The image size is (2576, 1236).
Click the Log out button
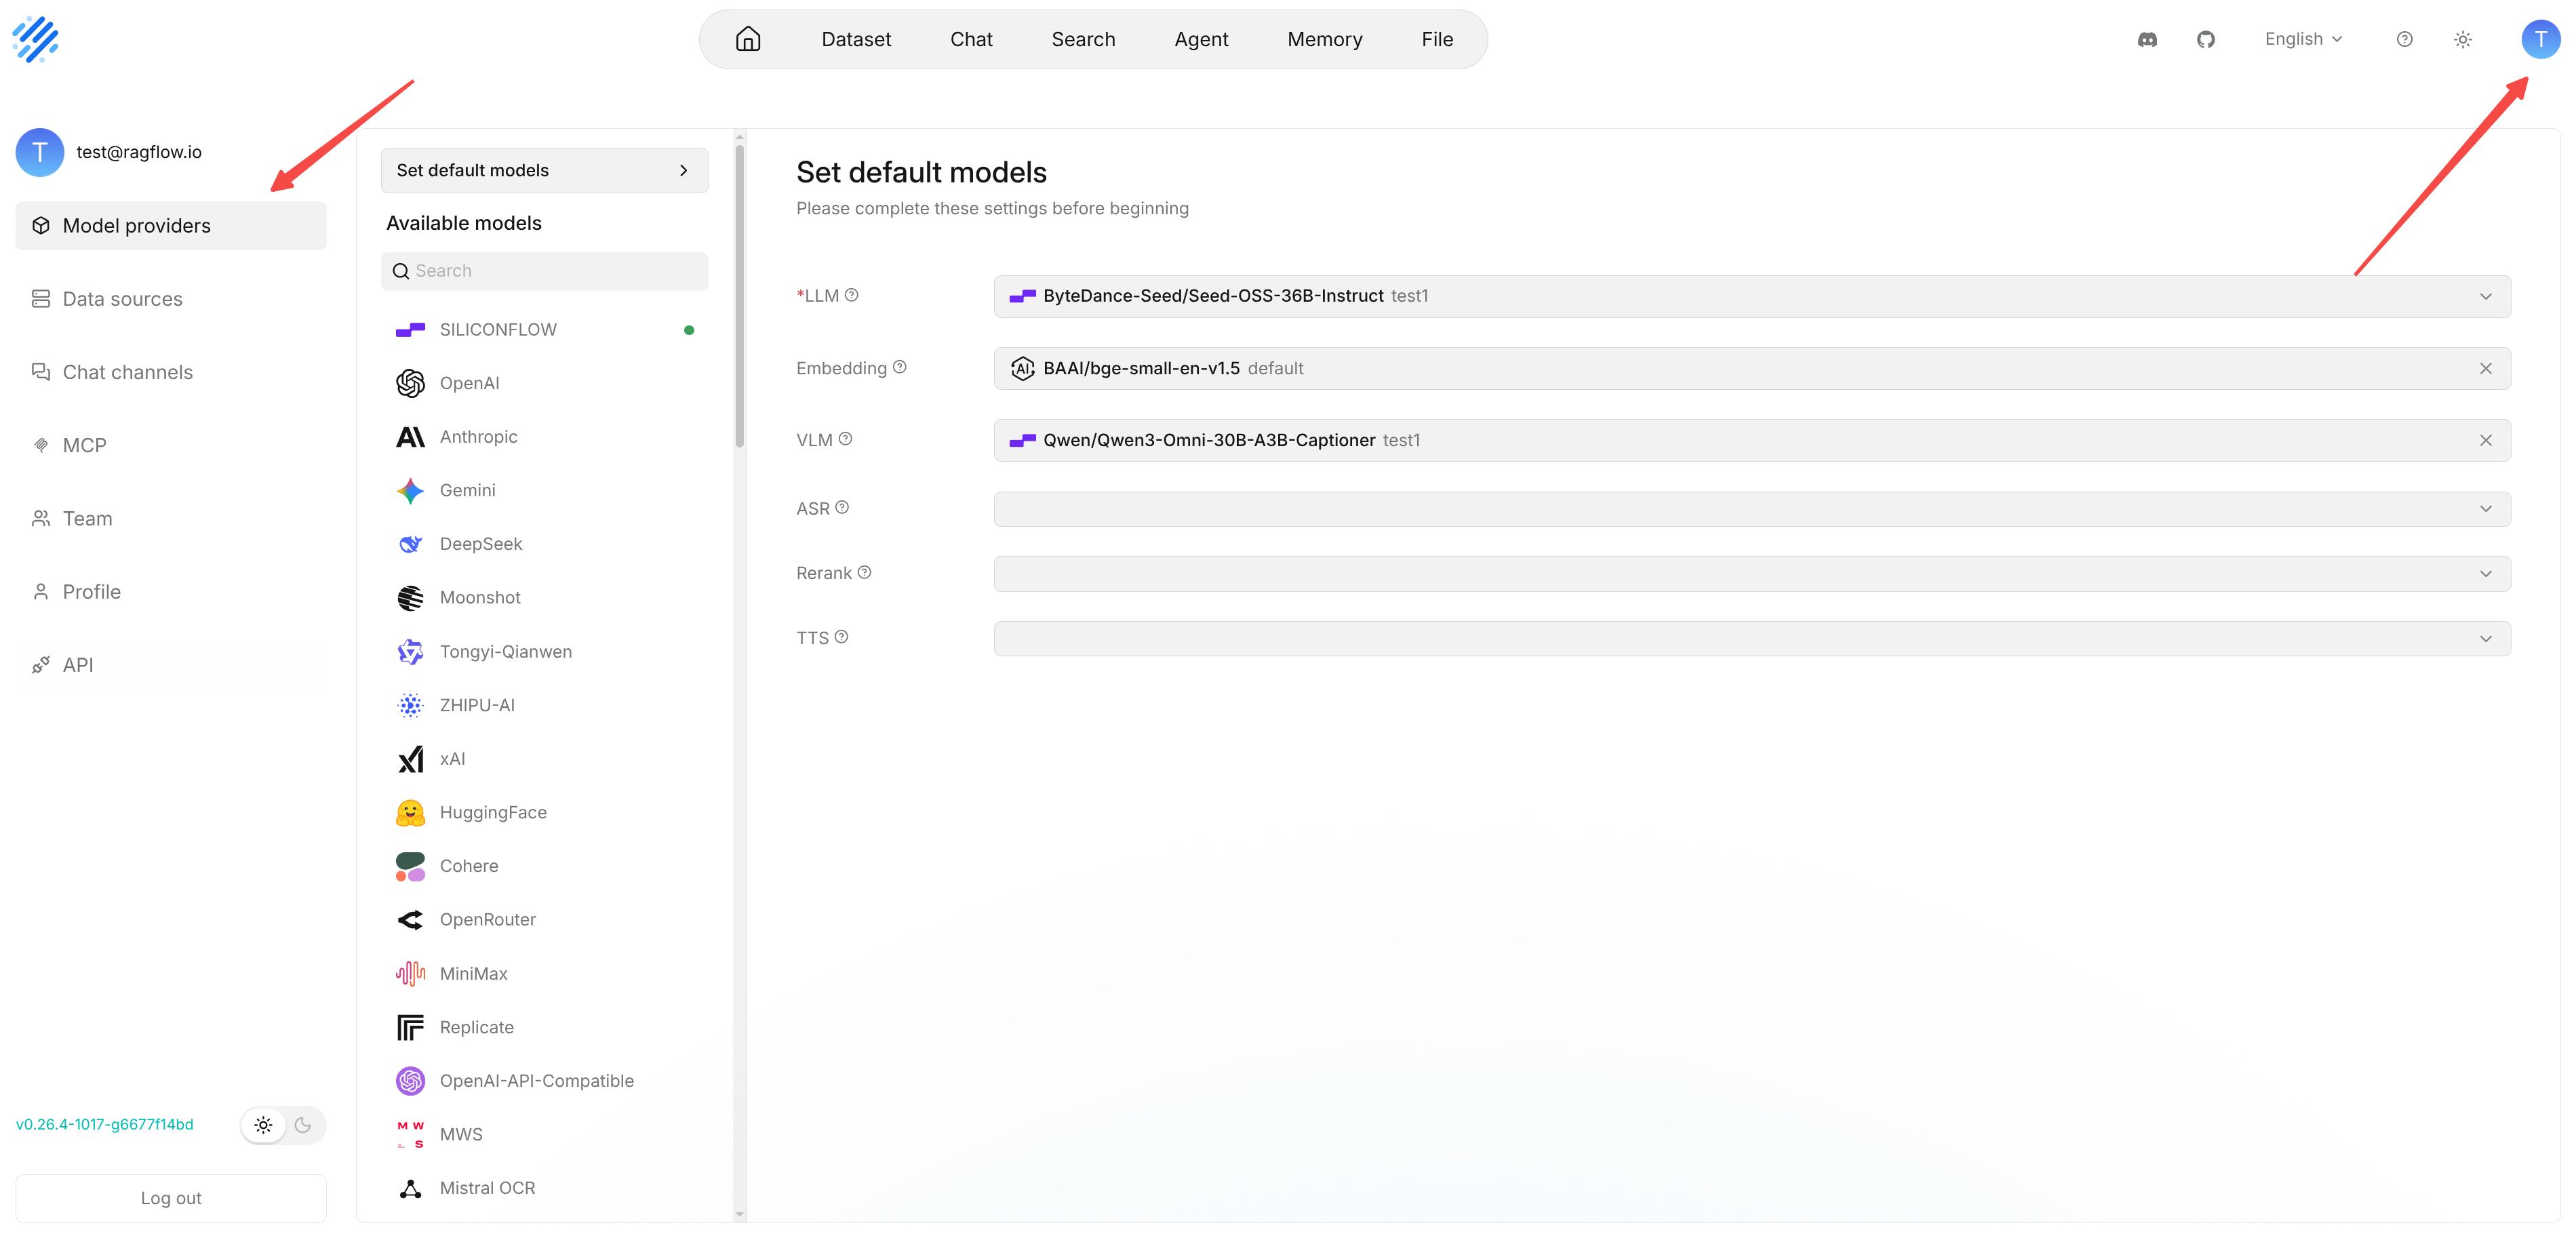click(x=171, y=1198)
